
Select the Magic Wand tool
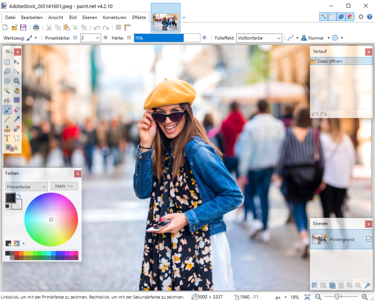coord(7,91)
